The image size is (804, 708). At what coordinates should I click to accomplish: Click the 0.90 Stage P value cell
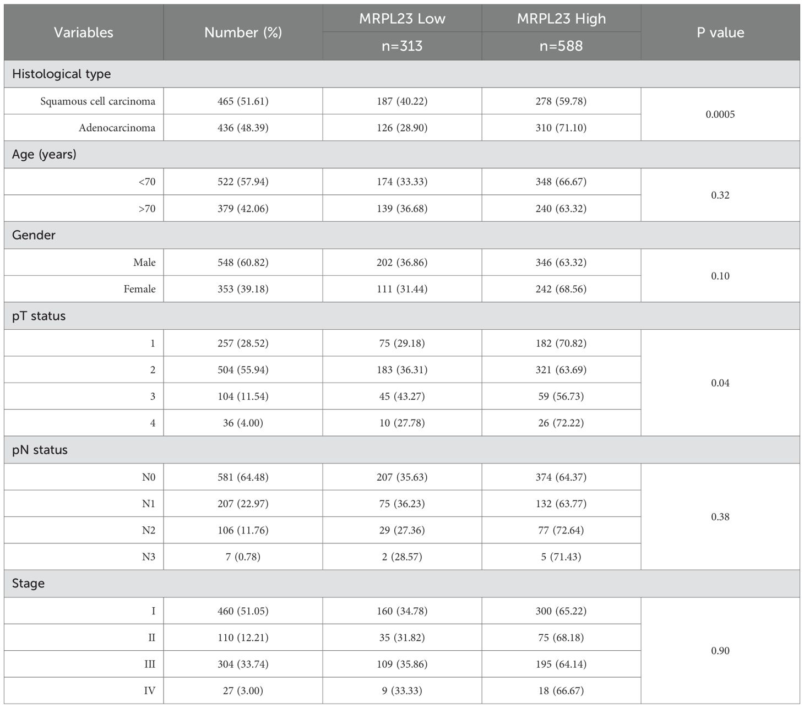point(720,651)
